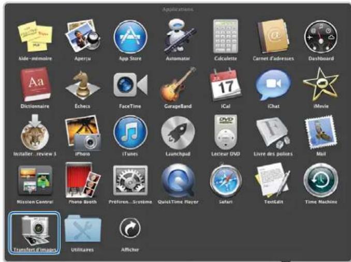Viewport: 351px width, 262px height.
Task: Click the Installer preview lion icon
Action: (35, 132)
